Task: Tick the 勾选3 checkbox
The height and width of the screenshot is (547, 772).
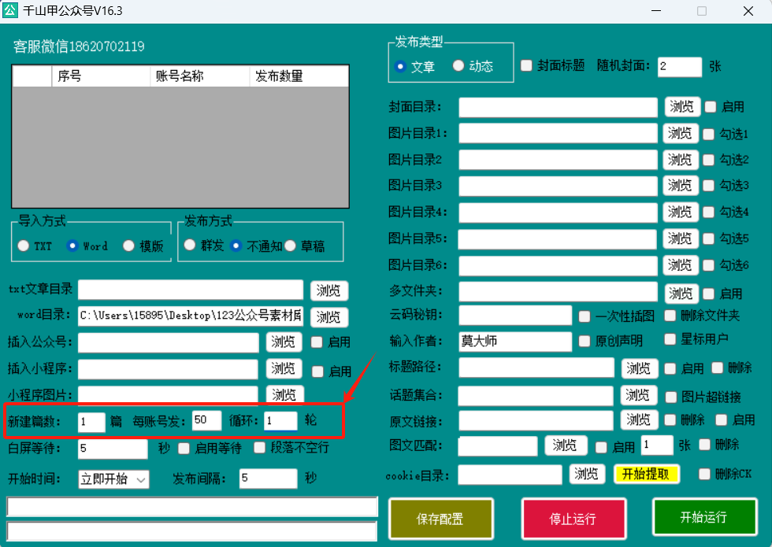Action: click(708, 186)
